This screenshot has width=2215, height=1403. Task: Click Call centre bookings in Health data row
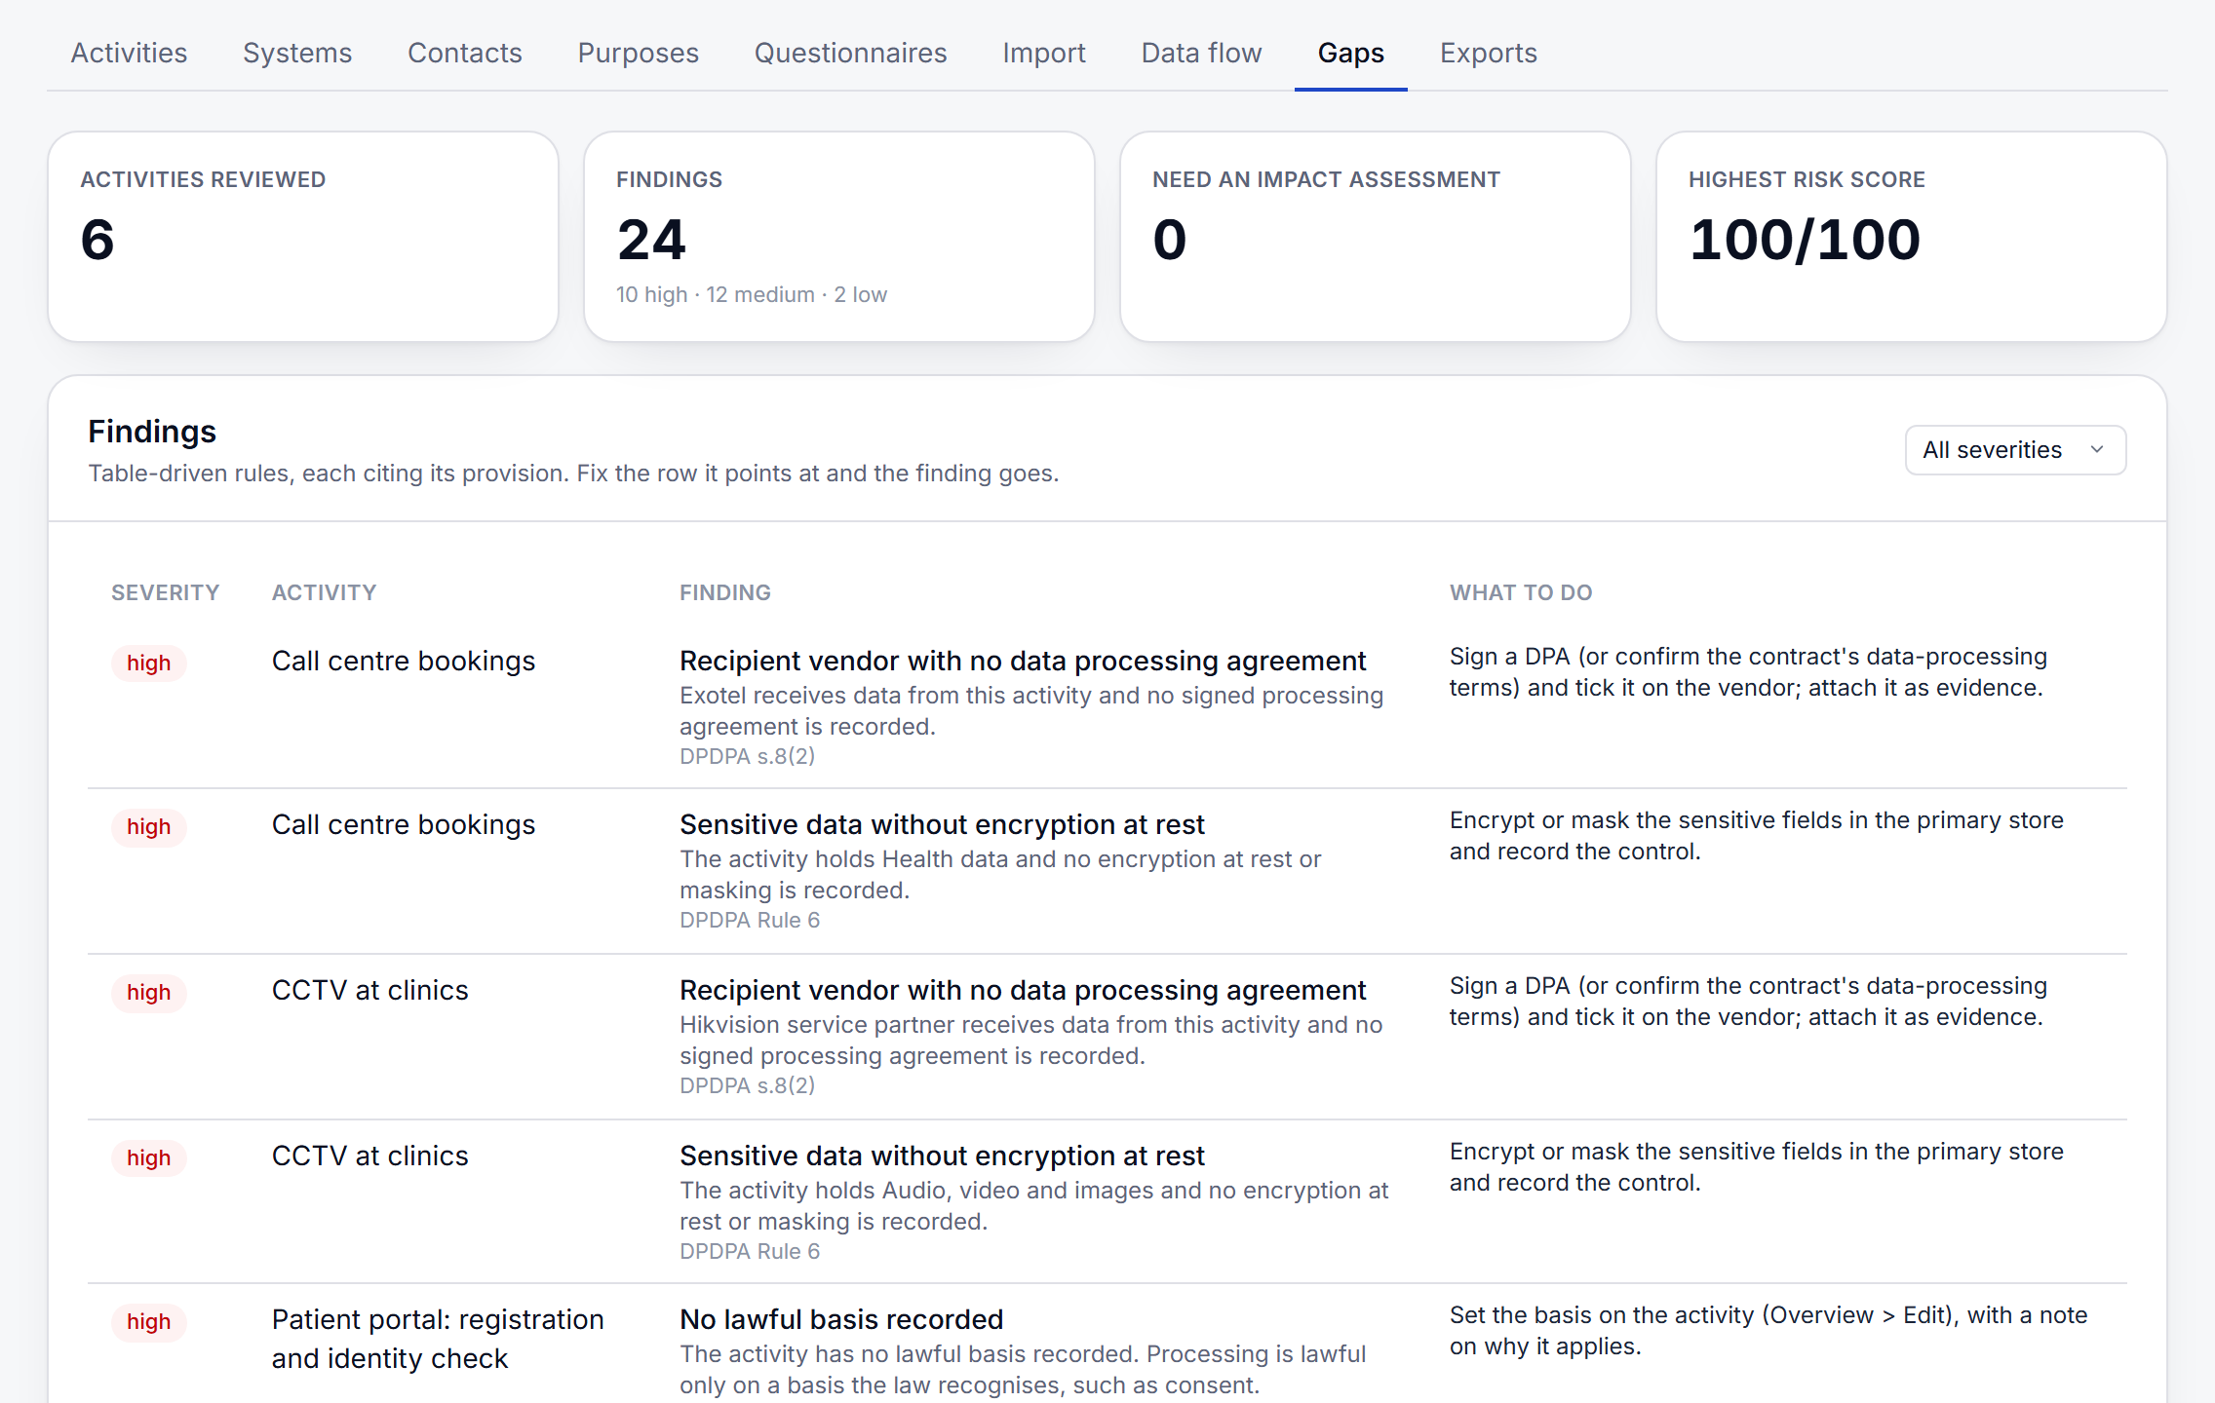[404, 824]
